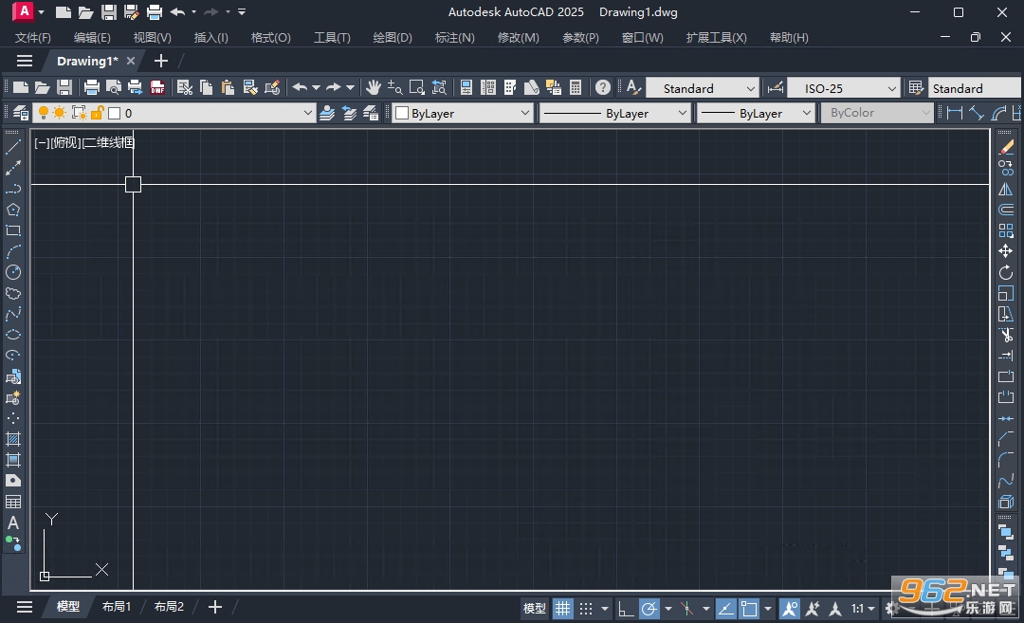Image resolution: width=1024 pixels, height=623 pixels.
Task: Select the Polygon drawing tool
Action: tap(13, 210)
